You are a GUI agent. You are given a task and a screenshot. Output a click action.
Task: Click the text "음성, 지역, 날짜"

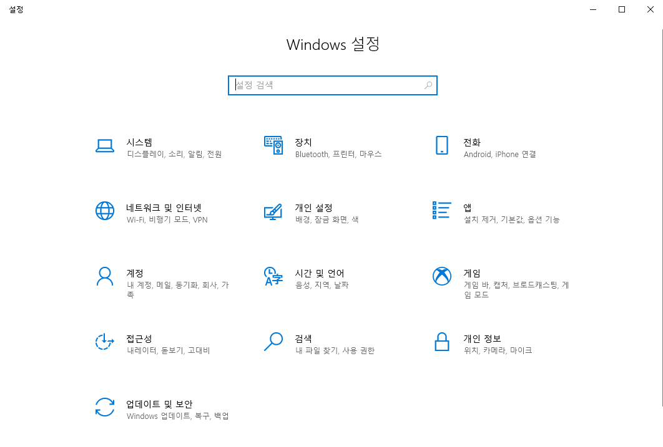(x=322, y=286)
